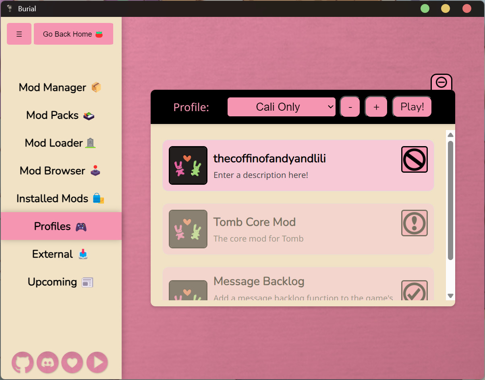Open the heart donation link
This screenshot has width=485, height=380.
pos(72,363)
